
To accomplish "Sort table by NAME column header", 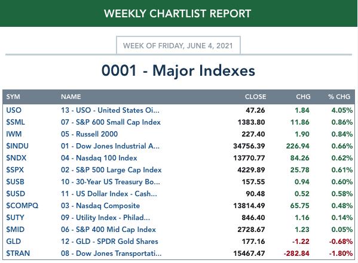I will [71, 97].
